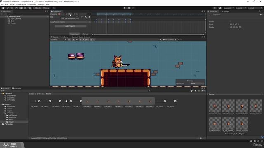This screenshot has width=264, height=148.
Task: Select Player object in Hierarchy
Action: [x=13, y=23]
